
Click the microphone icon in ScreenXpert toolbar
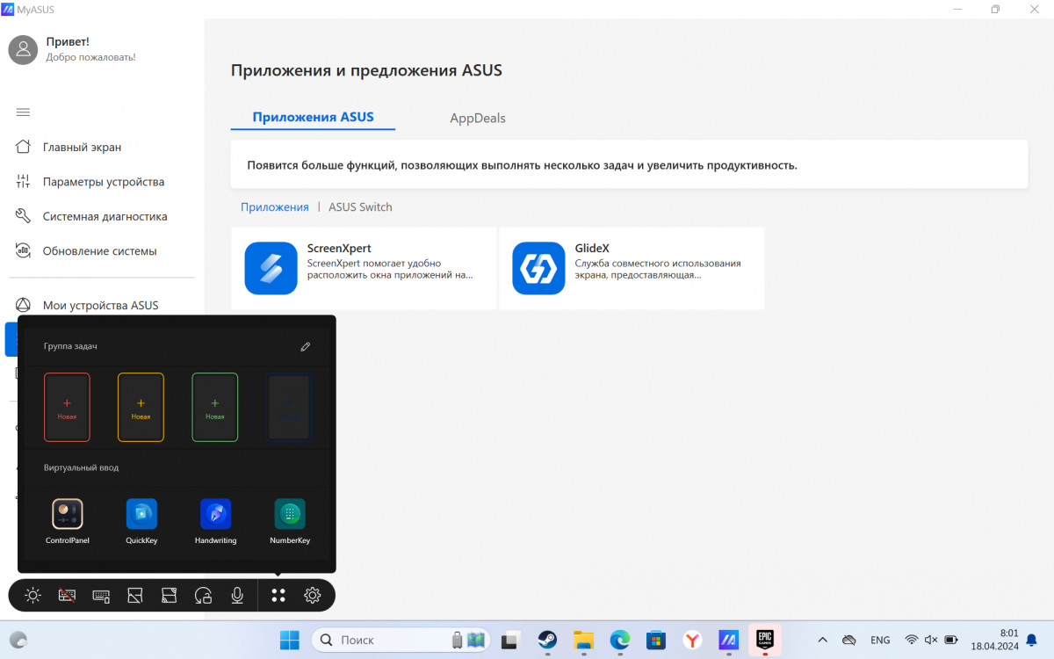click(x=237, y=596)
